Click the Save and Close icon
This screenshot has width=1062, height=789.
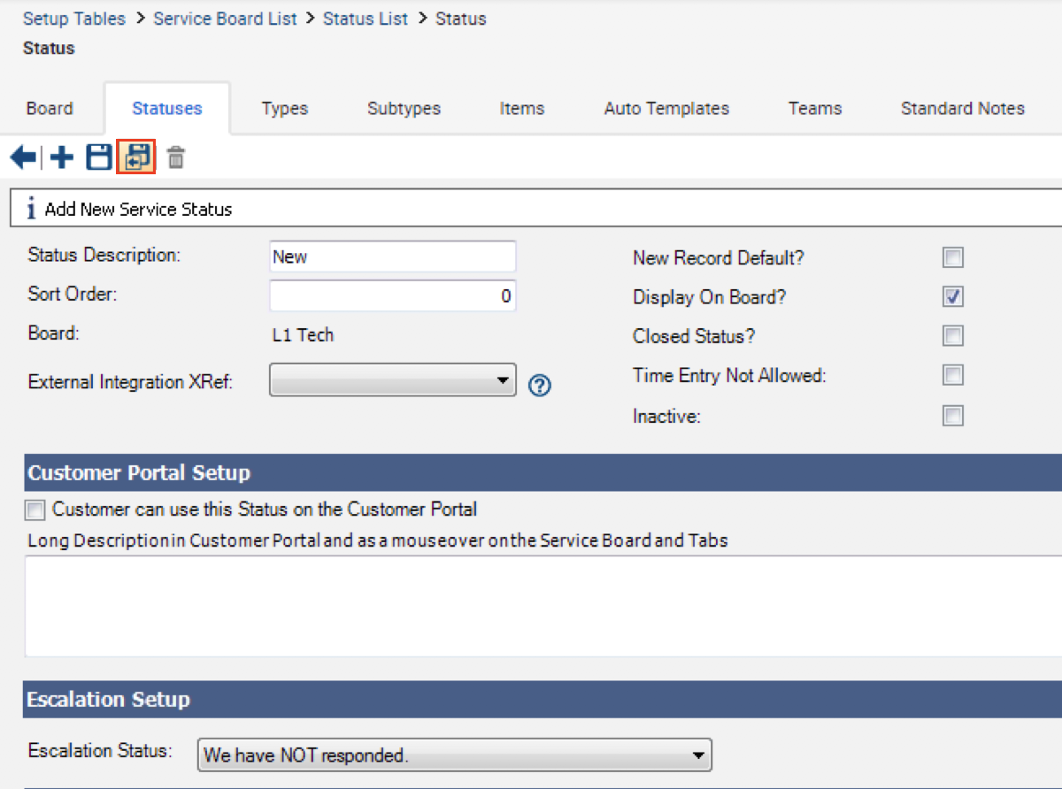(136, 158)
